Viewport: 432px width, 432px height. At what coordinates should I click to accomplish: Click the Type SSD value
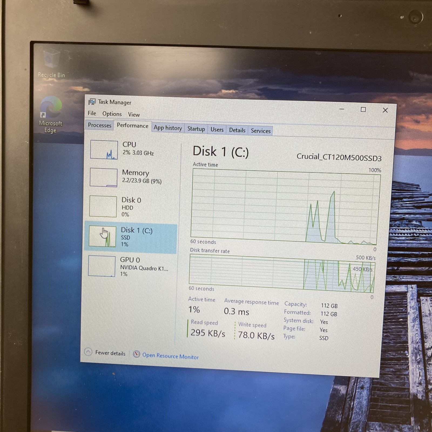(324, 338)
